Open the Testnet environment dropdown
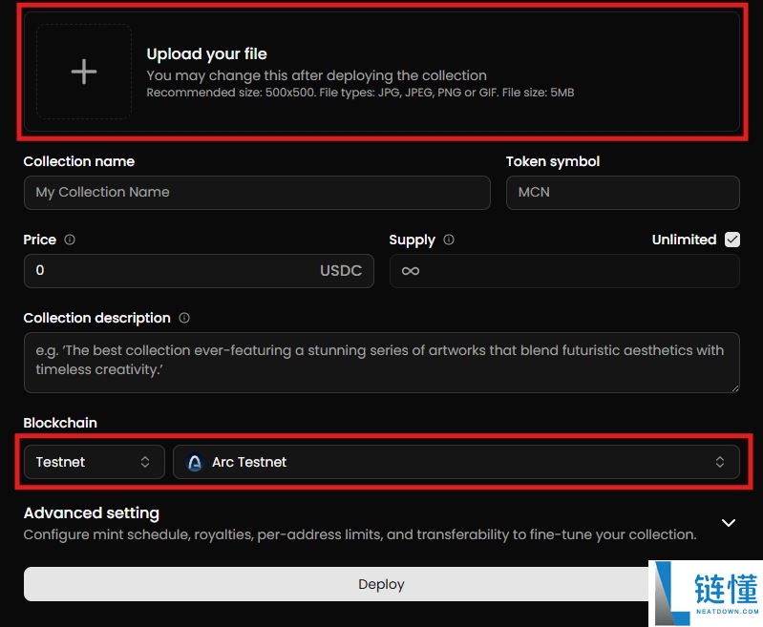The image size is (763, 627). coord(94,462)
